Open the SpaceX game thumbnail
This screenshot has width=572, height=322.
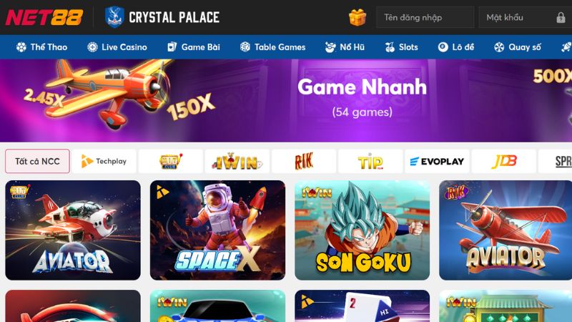tap(217, 230)
